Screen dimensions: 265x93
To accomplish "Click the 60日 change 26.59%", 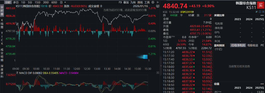I will point(181,44).
